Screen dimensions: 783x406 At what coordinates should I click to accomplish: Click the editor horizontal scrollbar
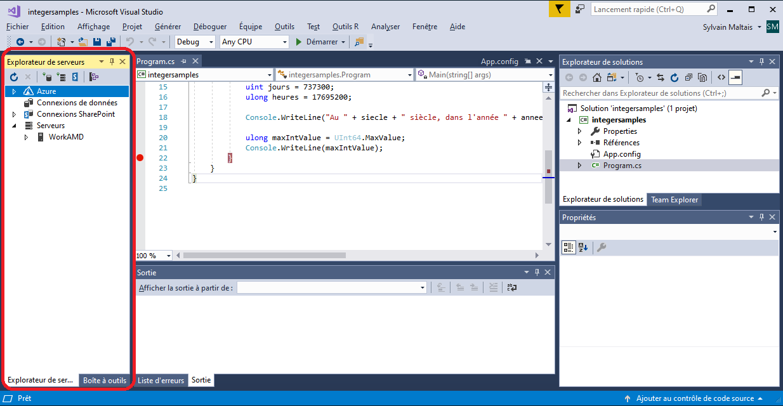(264, 256)
